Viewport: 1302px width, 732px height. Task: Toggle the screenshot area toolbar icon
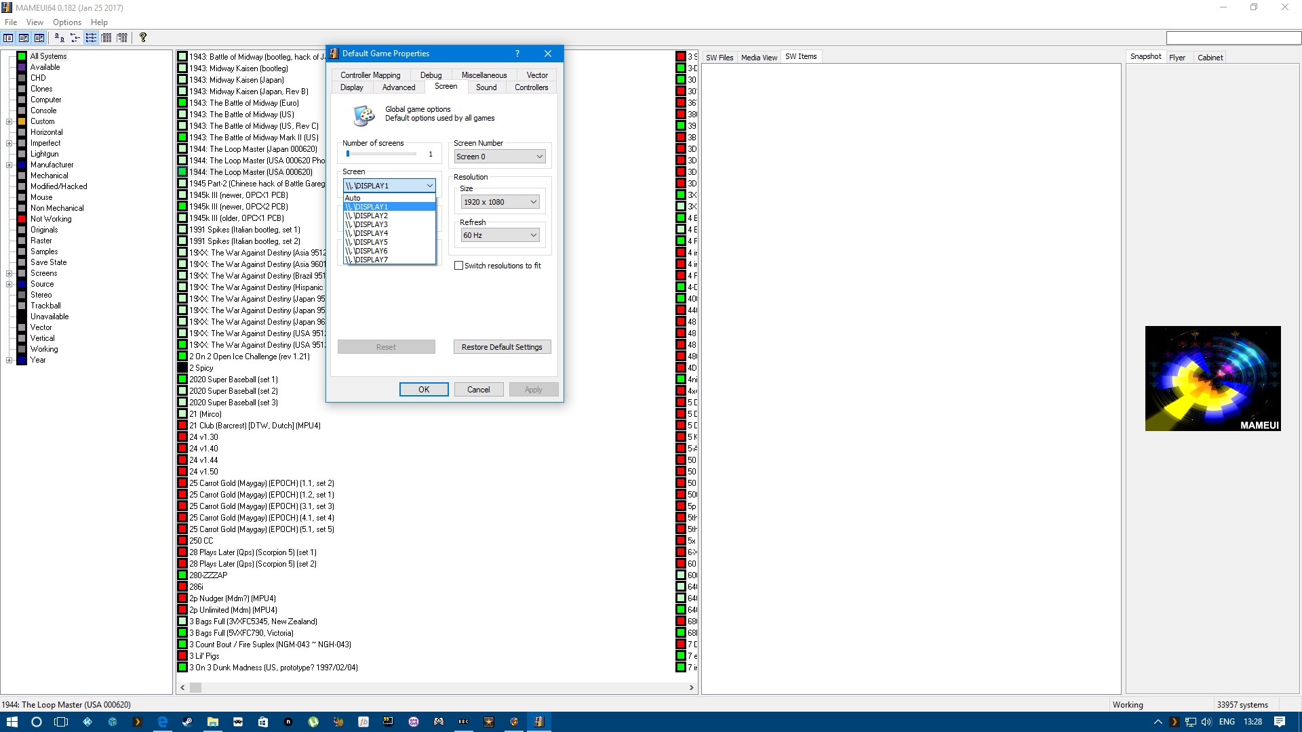tap(39, 38)
